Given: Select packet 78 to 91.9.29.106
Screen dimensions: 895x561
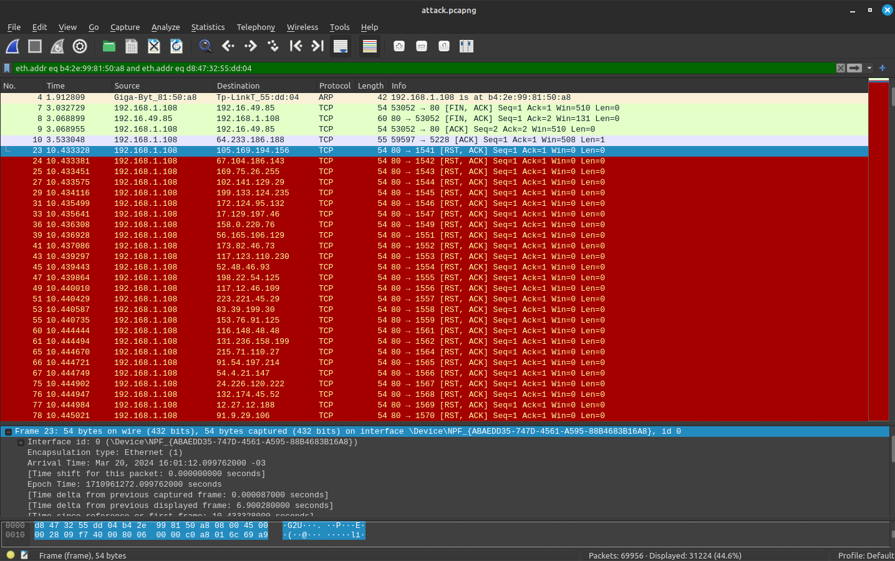Looking at the screenshot, I should click(434, 416).
